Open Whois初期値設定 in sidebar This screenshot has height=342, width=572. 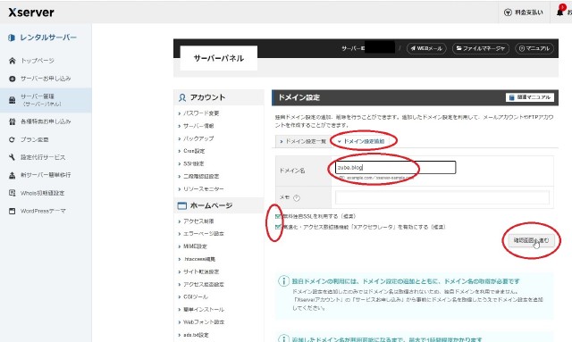[42, 193]
